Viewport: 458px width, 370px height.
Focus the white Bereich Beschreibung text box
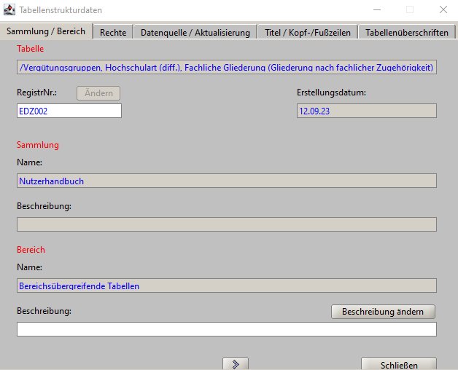click(226, 330)
